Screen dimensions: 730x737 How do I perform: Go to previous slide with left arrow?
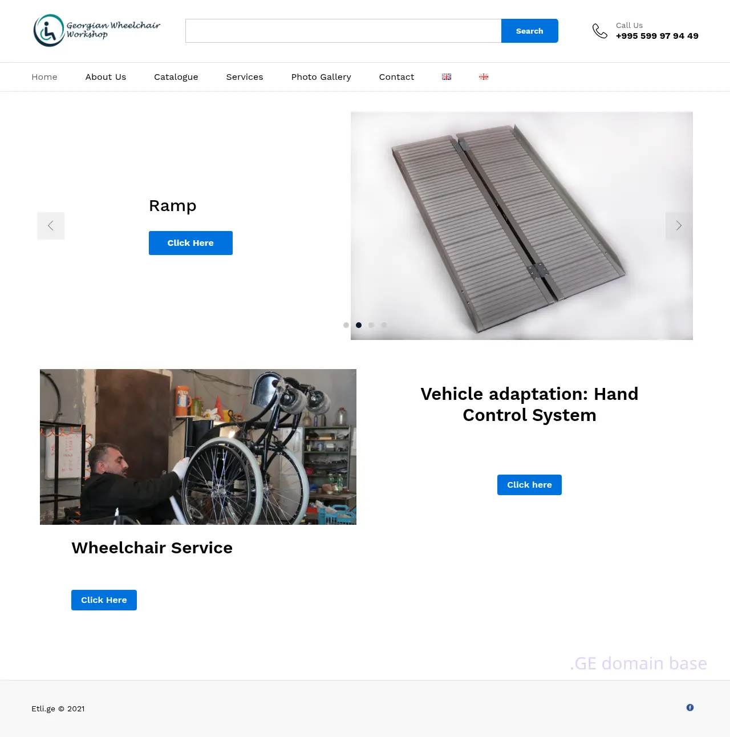pos(51,226)
